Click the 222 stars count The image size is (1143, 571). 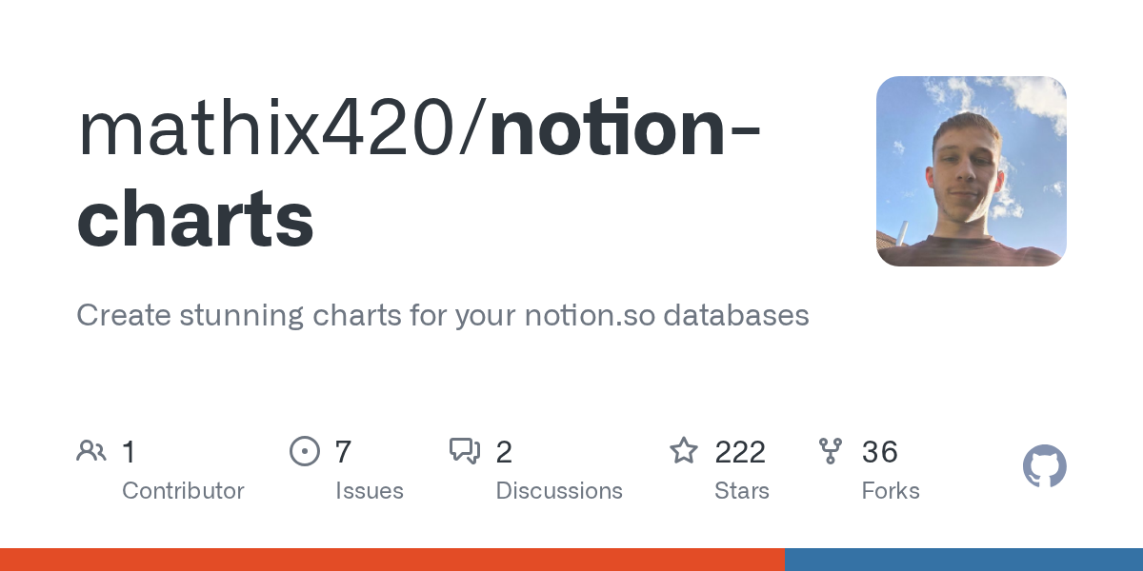click(x=740, y=452)
